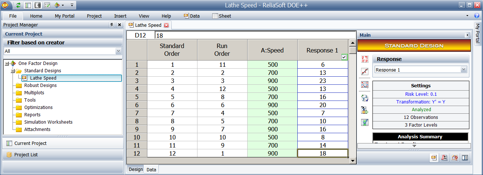Open the My Portal vertical side tab
483x175 pixels.
coord(478,33)
